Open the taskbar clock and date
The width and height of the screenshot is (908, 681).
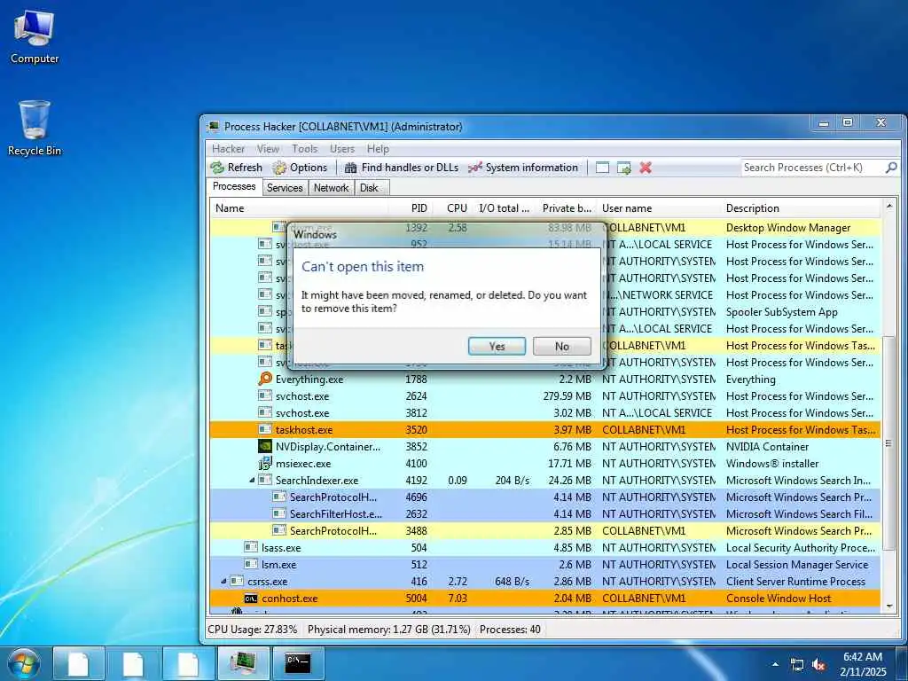coord(863,664)
